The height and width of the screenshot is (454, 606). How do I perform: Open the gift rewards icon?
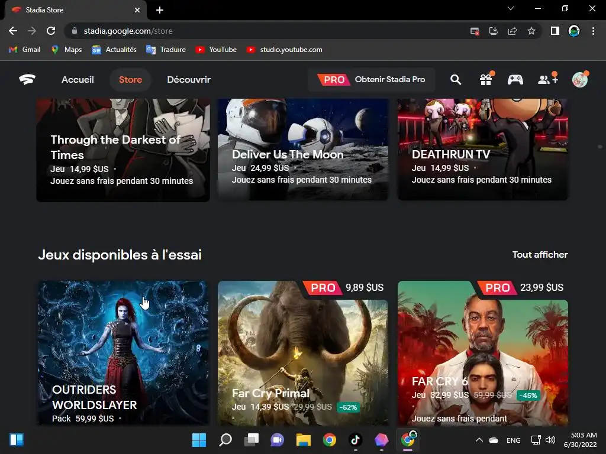pyautogui.click(x=486, y=80)
